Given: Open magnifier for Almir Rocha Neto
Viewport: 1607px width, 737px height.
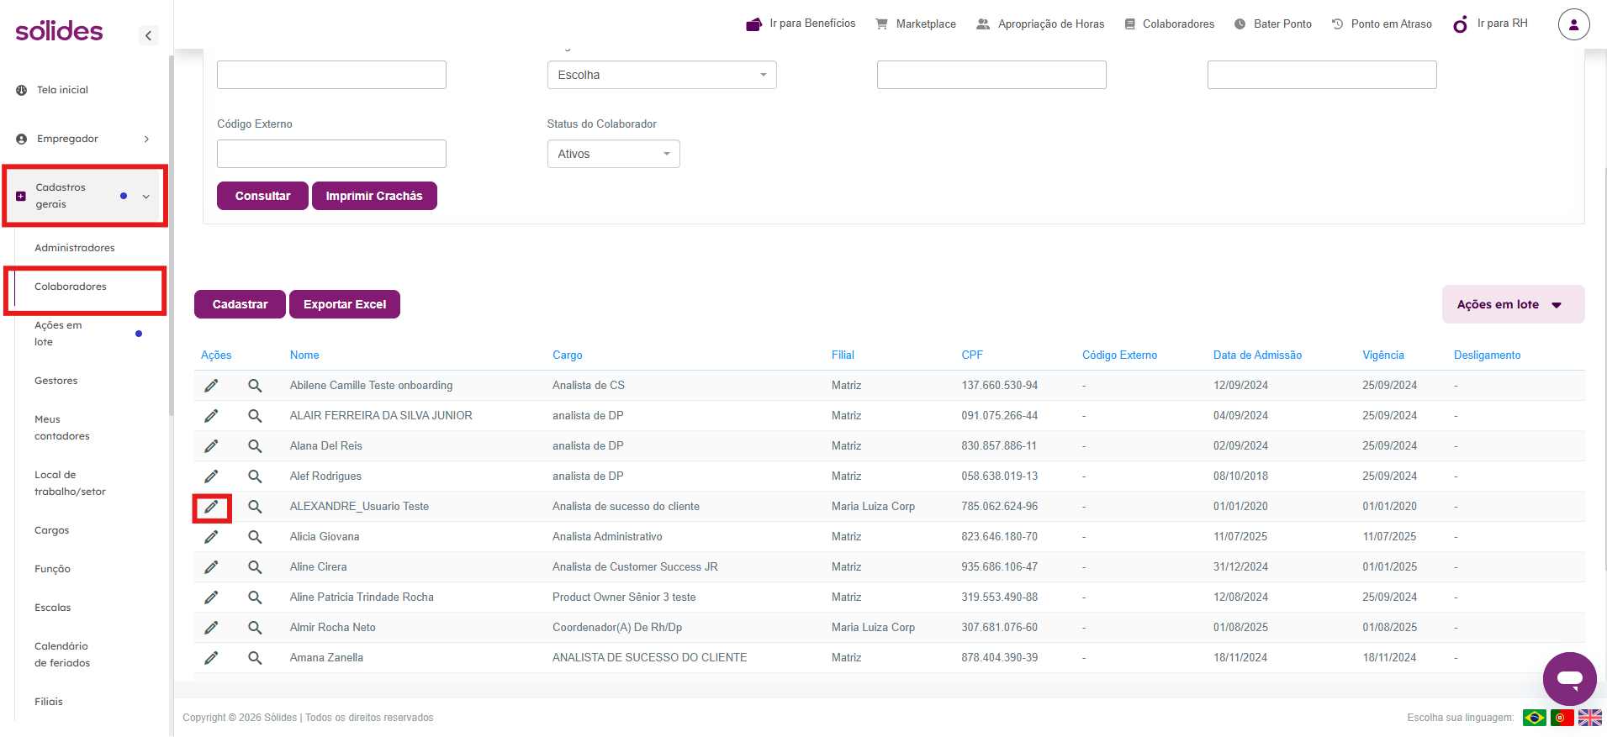Looking at the screenshot, I should [255, 628].
